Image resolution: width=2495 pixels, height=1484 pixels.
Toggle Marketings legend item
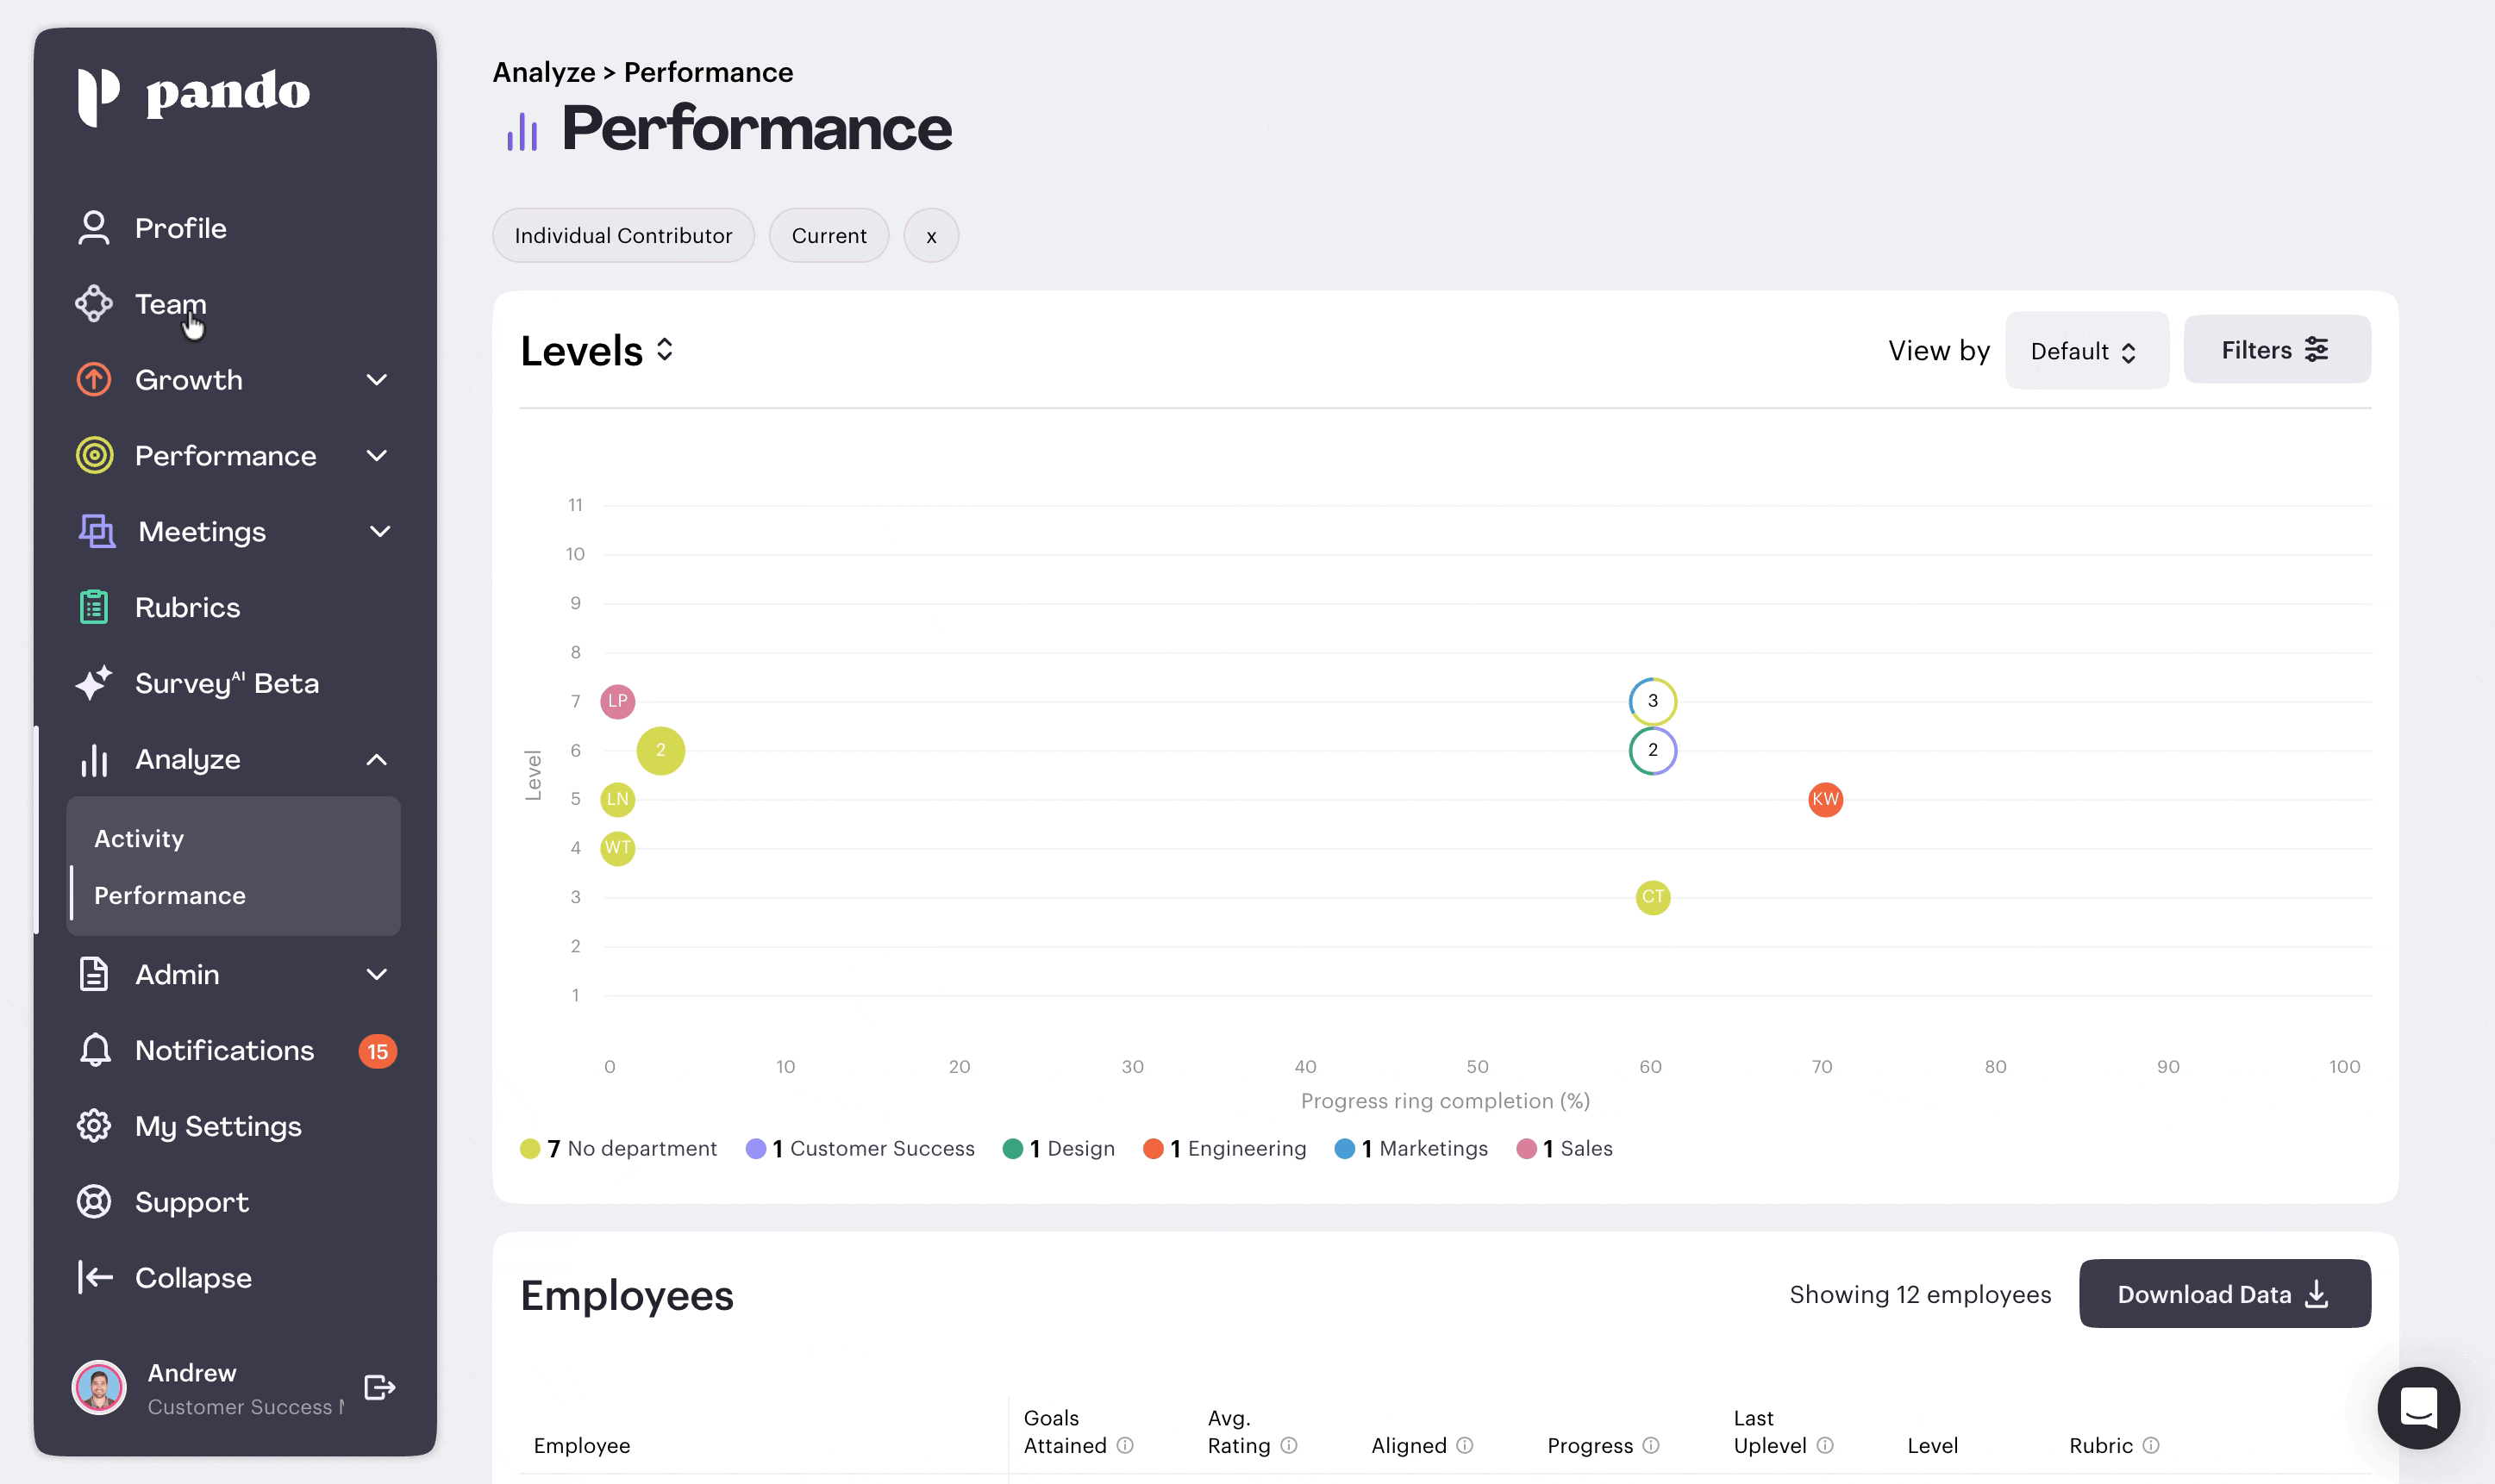click(1411, 1149)
